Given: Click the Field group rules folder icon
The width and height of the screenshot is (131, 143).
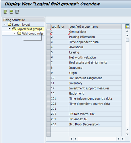Looking at the screenshot, I should (19, 33).
